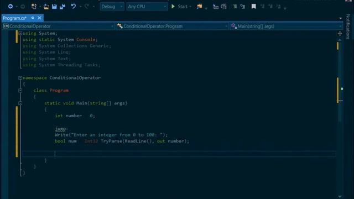Open the Start button dropdown arrow

click(190, 7)
